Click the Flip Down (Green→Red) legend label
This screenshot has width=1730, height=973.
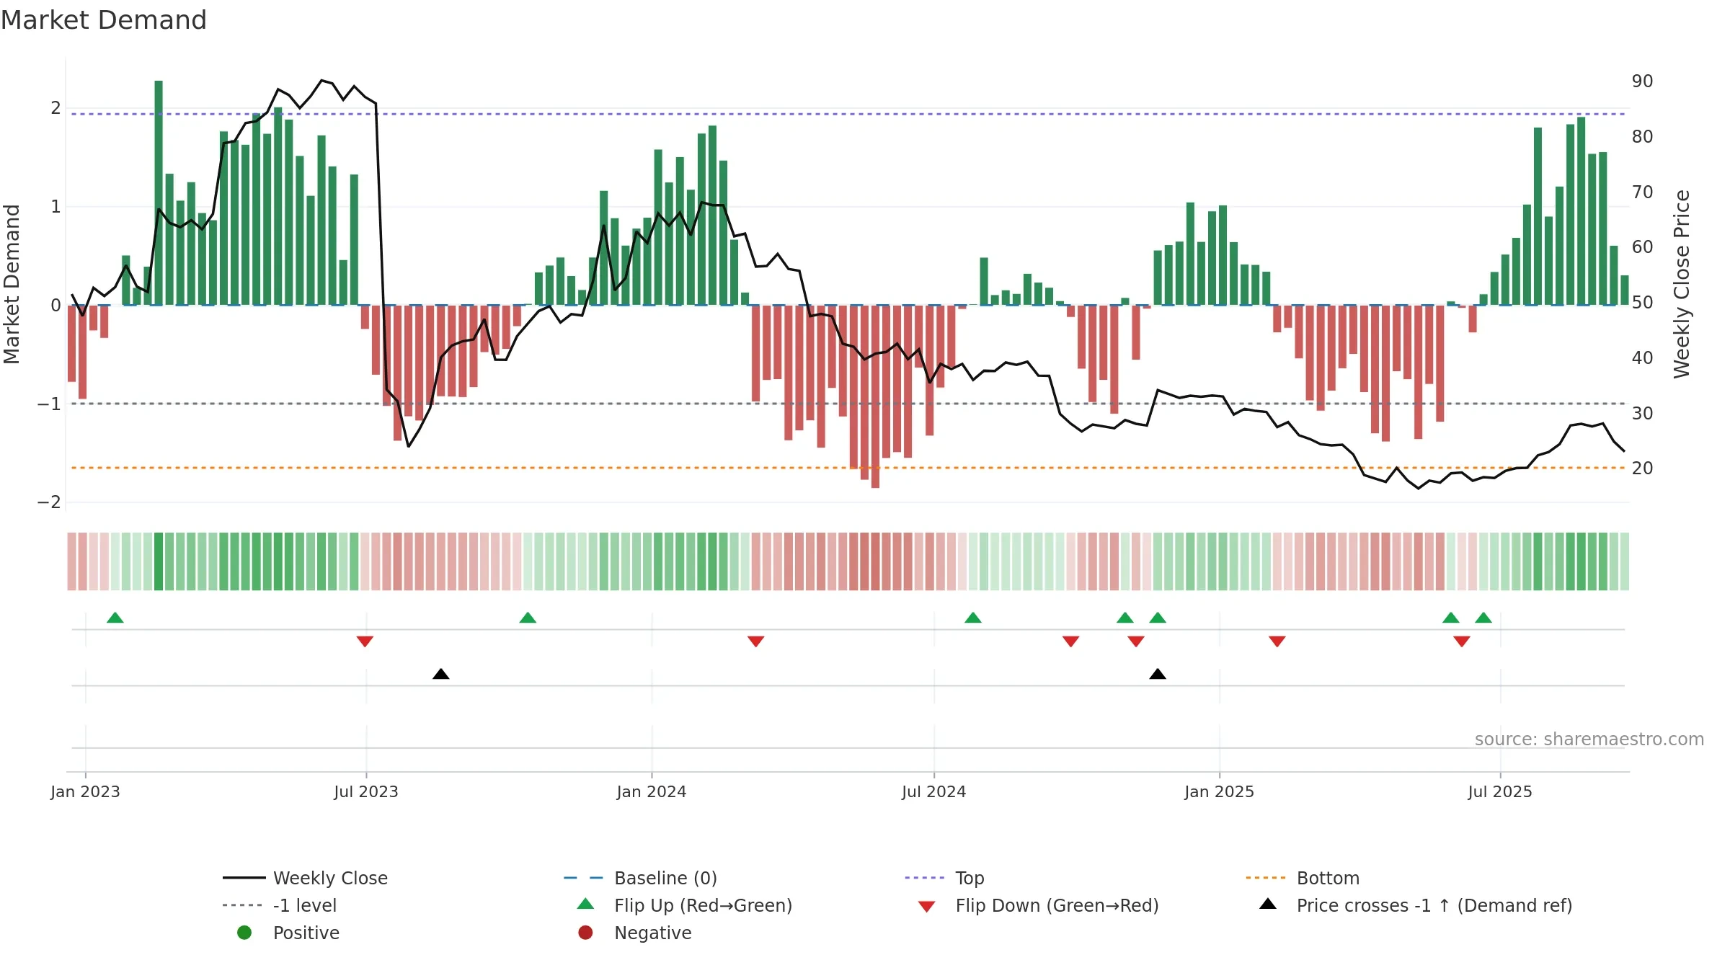(x=1057, y=905)
